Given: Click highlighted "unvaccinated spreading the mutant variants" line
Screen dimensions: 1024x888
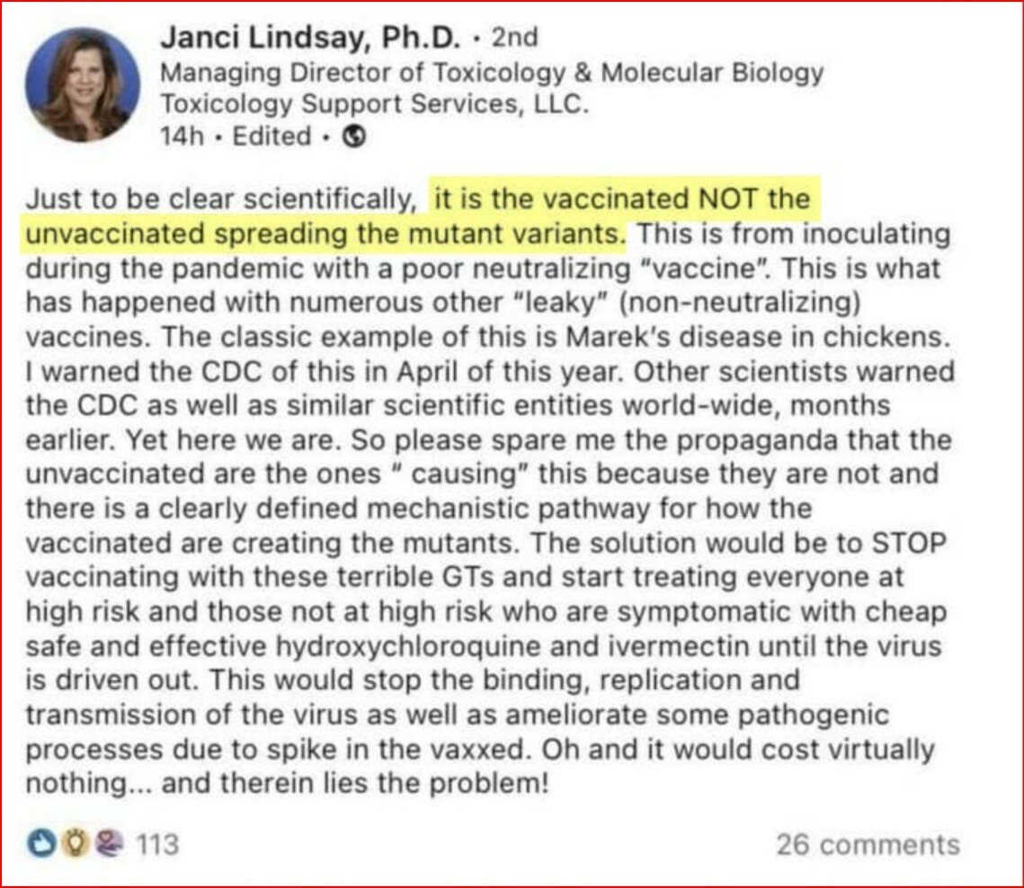Looking at the screenshot, I should [x=325, y=233].
